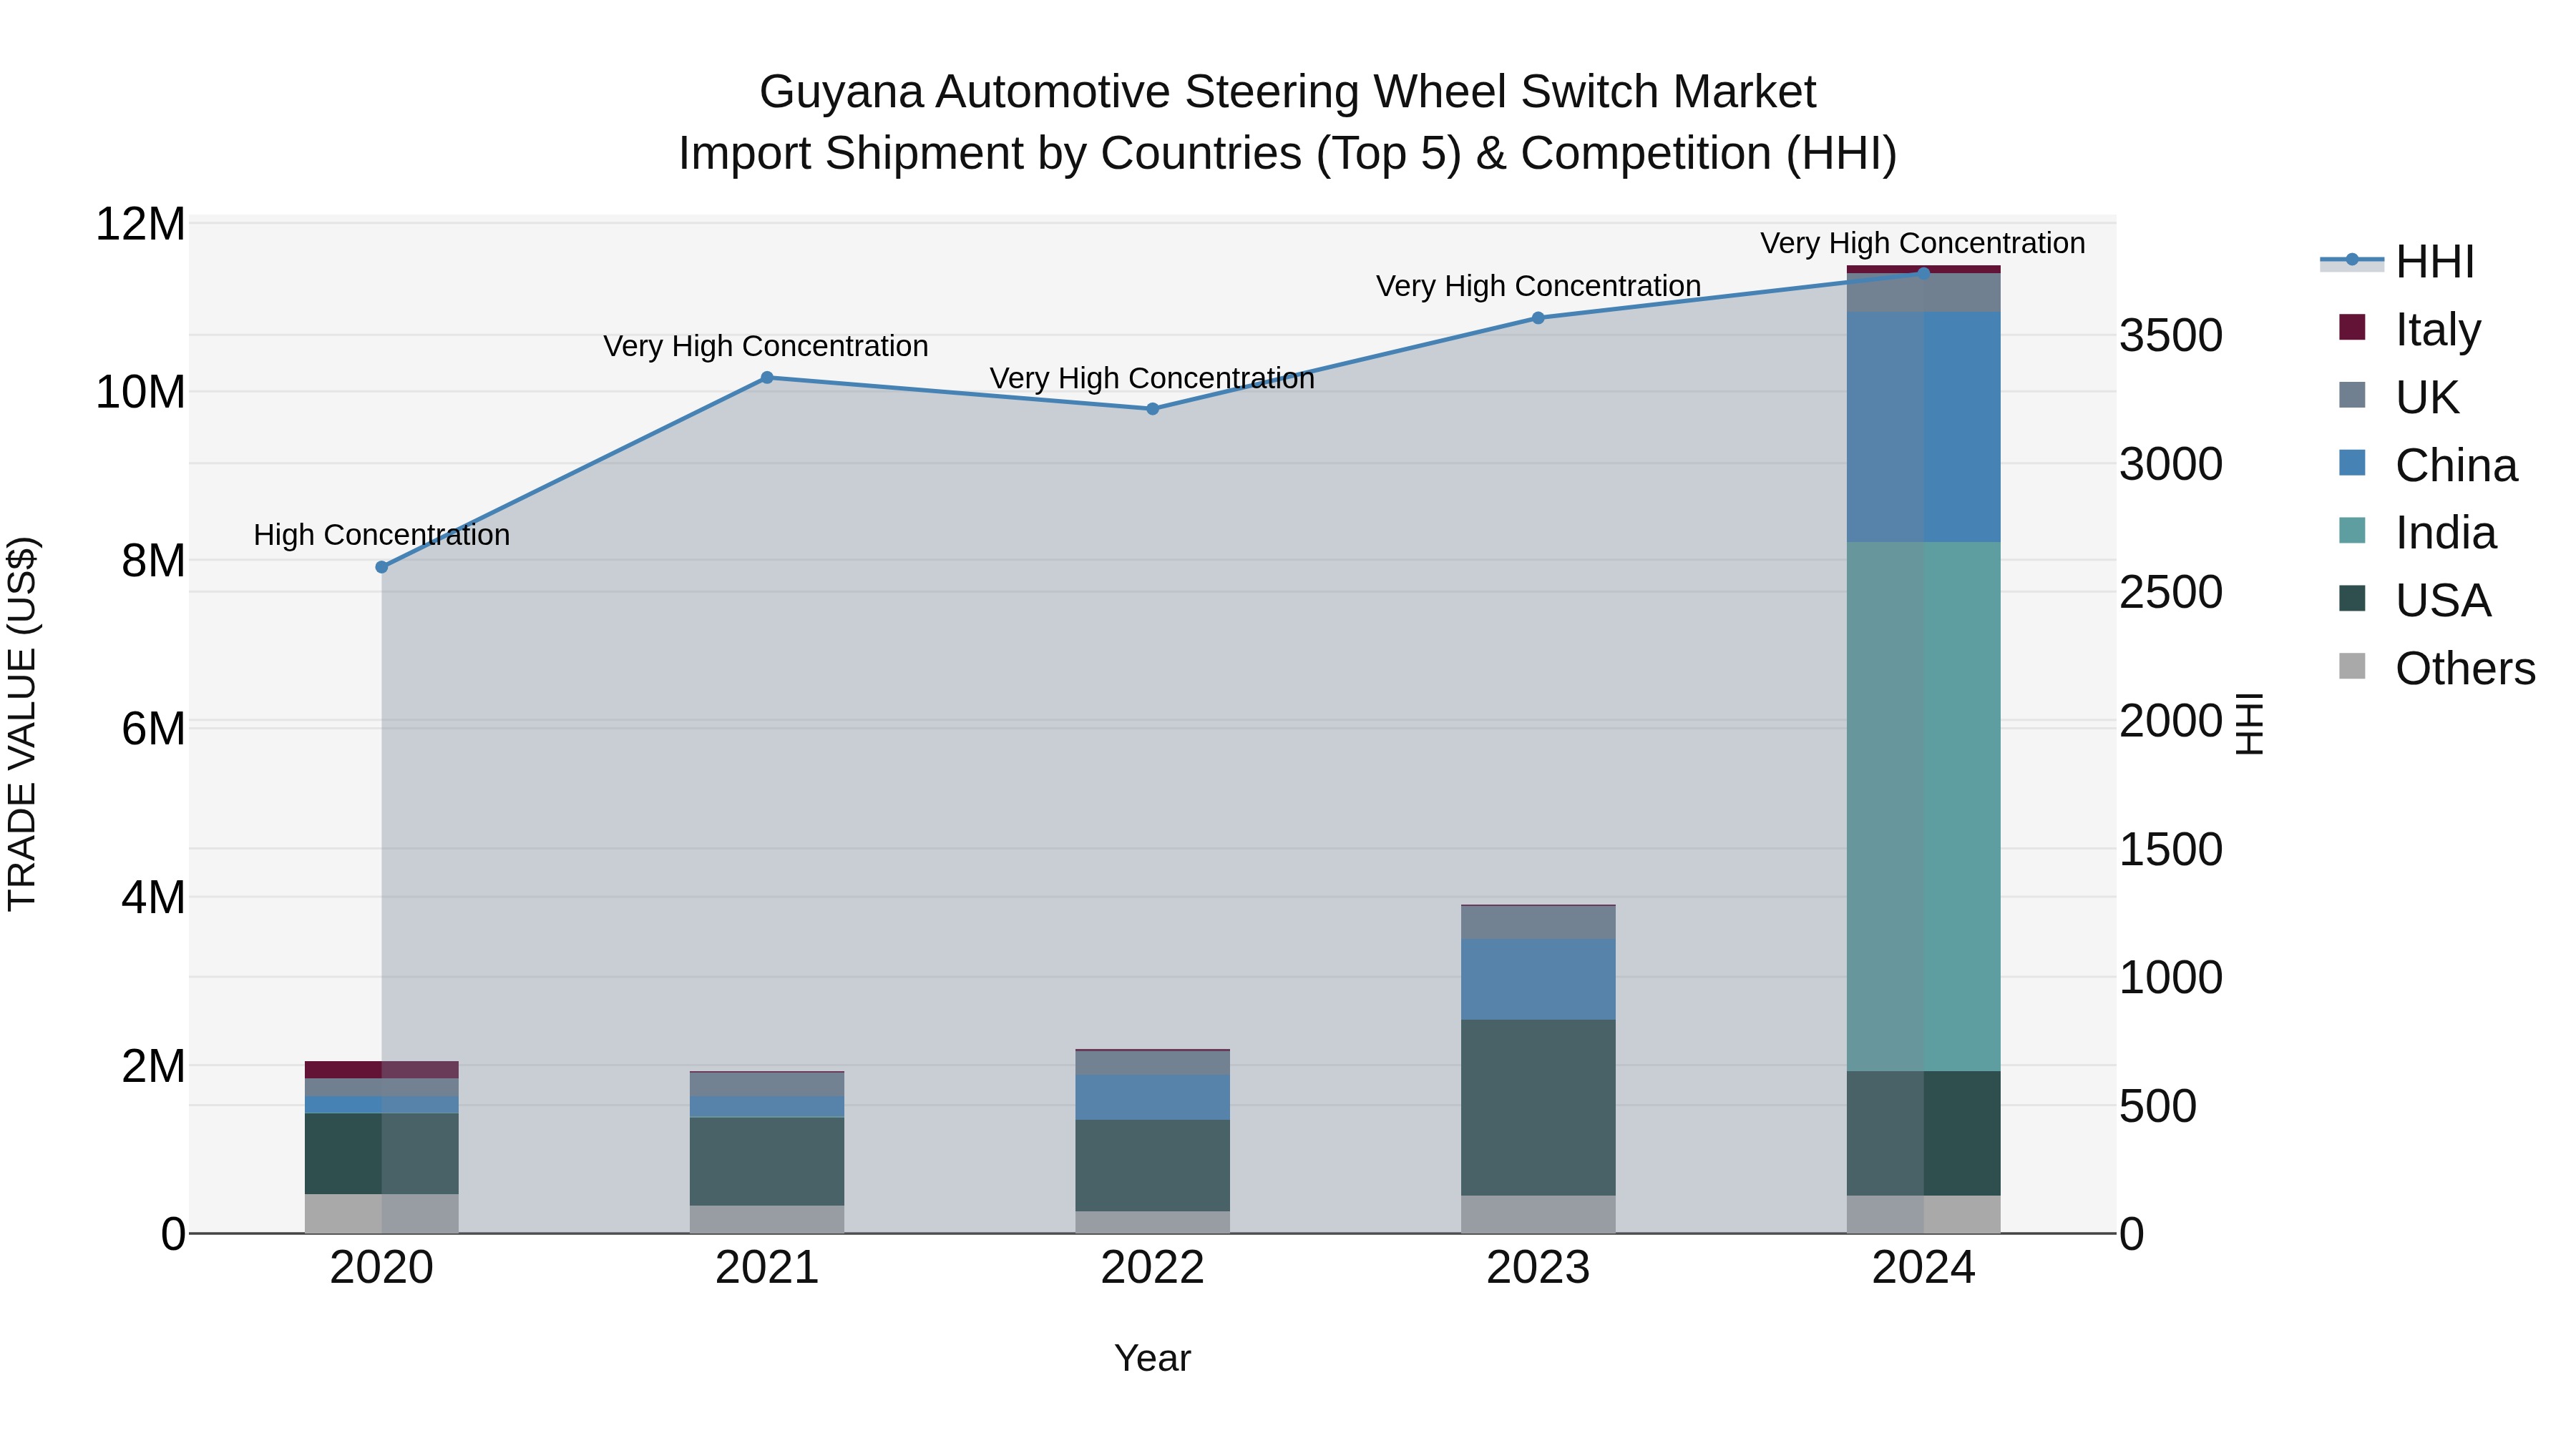
Task: Click 'Very High Concentration' annotation above 2023
Action: click(1538, 286)
